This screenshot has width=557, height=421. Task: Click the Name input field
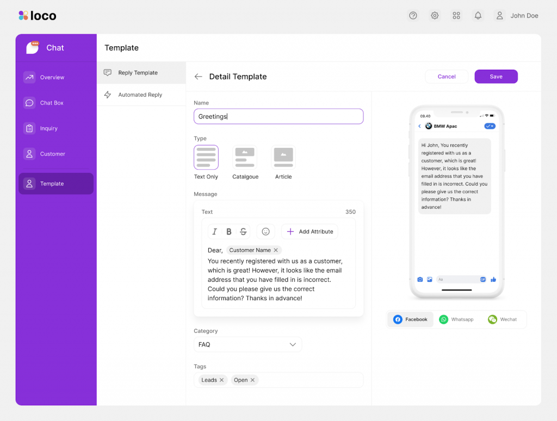click(278, 116)
